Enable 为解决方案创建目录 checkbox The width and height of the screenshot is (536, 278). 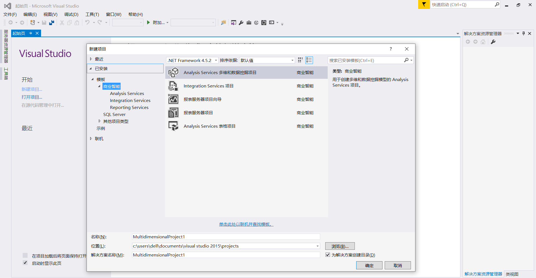[328, 255]
